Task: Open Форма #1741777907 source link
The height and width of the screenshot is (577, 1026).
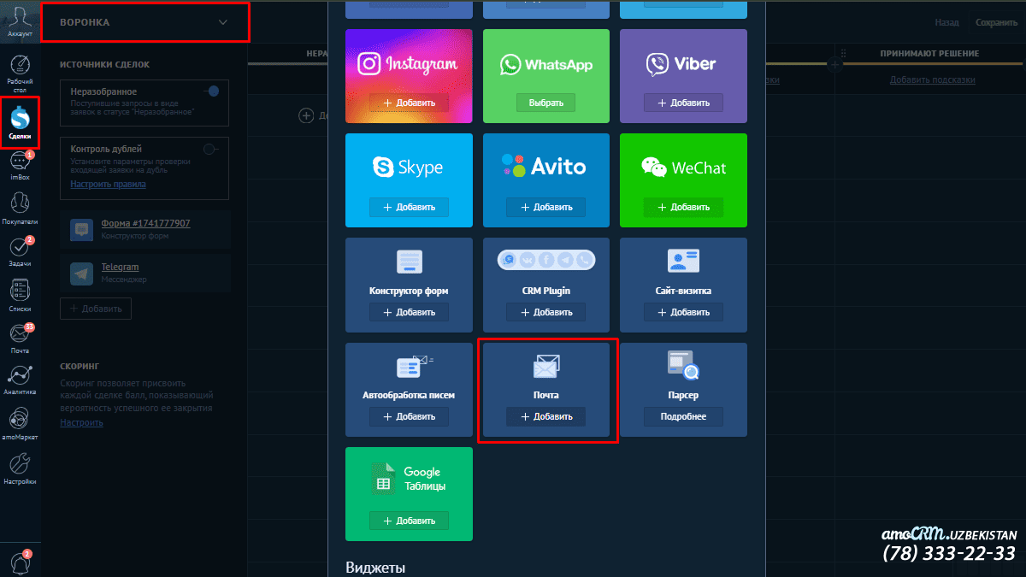Action: tap(145, 223)
